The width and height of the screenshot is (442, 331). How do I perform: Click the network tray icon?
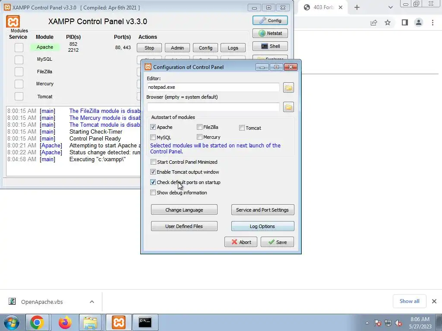click(x=388, y=323)
